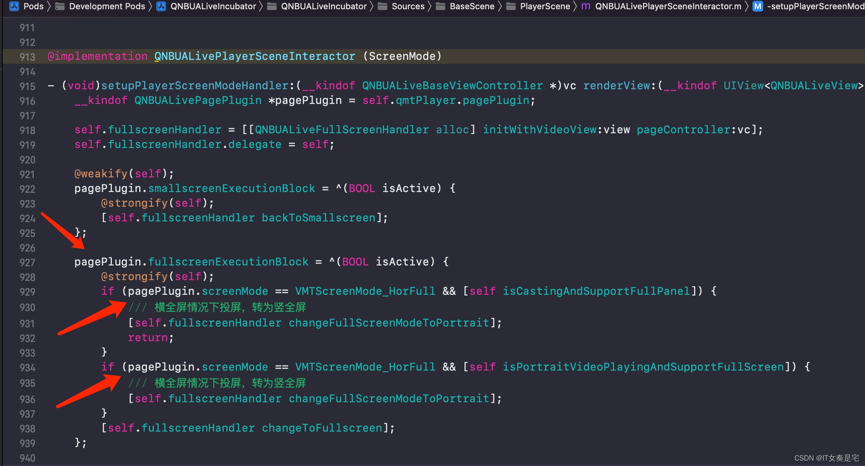The width and height of the screenshot is (865, 466).
Task: Click the Development Pods folder icon
Action: (60, 6)
